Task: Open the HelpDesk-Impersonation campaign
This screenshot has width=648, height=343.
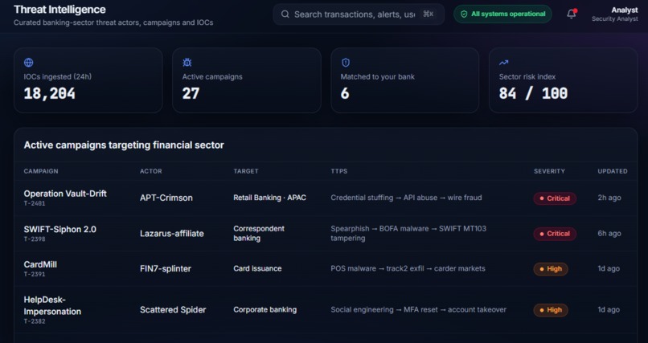Action: pyautogui.click(x=52, y=305)
